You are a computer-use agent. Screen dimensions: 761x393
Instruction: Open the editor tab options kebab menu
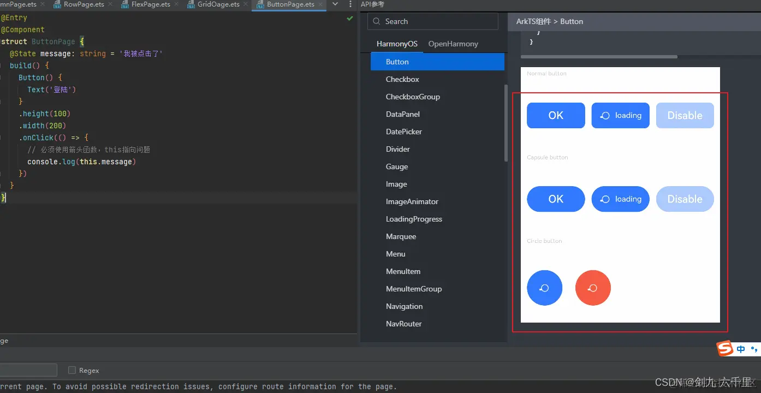350,4
